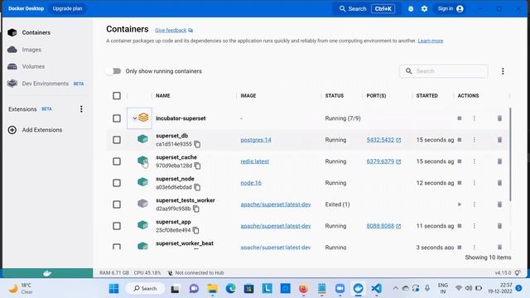Open the Settings gear icon

[424, 9]
